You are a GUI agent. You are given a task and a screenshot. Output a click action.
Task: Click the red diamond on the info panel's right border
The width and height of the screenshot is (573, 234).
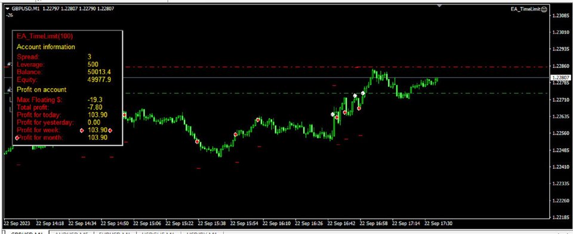coord(125,115)
